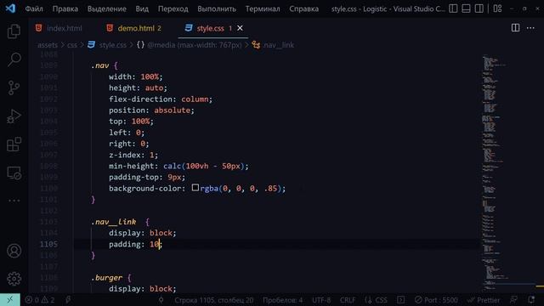Open notifications bell in status bar
544x306 pixels.
click(x=531, y=300)
